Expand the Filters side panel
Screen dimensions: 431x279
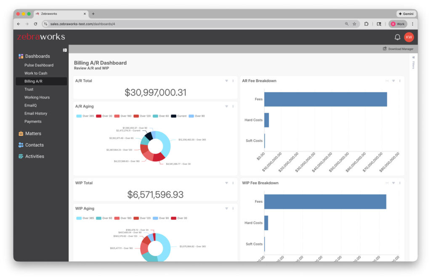[413, 57]
